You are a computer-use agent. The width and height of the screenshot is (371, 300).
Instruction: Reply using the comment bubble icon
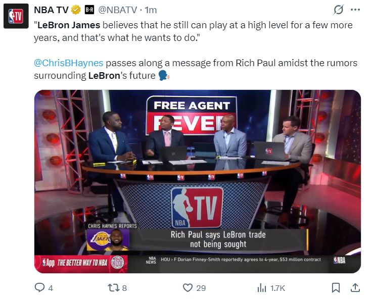(x=39, y=288)
